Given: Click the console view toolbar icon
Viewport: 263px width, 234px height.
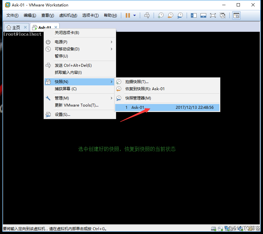Looking at the screenshot, I should click(x=236, y=15).
